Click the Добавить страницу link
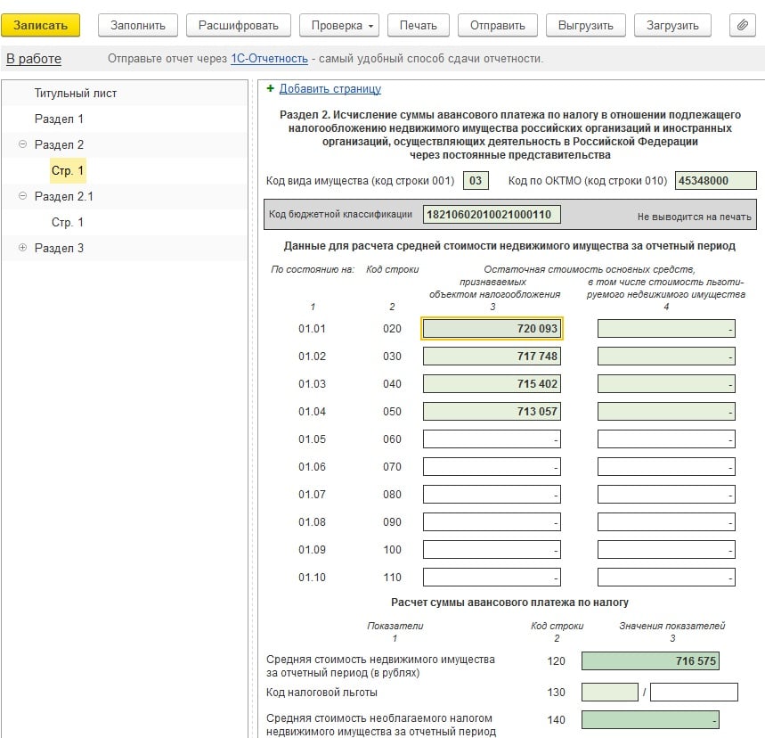The width and height of the screenshot is (765, 738). point(330,88)
